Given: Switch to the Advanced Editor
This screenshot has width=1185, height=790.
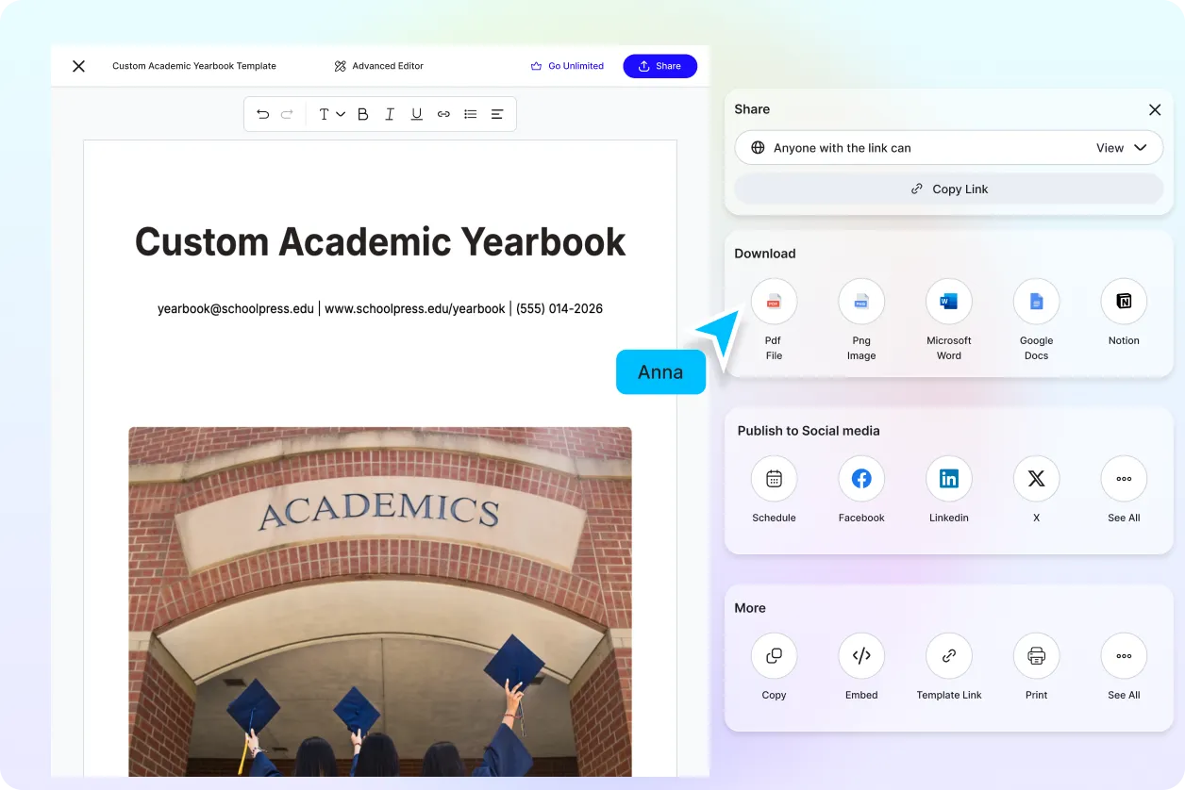Looking at the screenshot, I should point(377,66).
